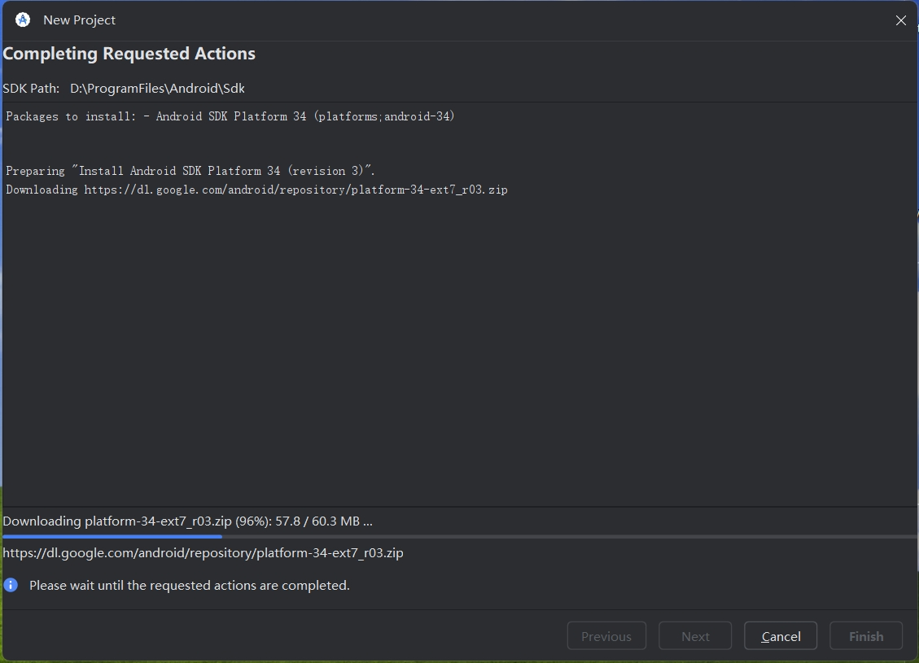Close the New Project dialog
Image resolution: width=919 pixels, height=663 pixels.
coord(901,20)
